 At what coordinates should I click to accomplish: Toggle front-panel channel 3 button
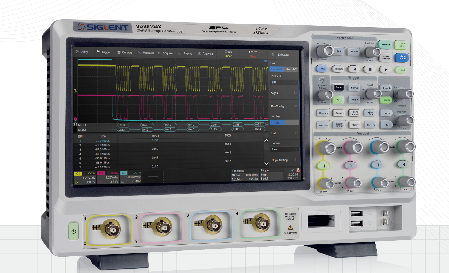[378, 164]
